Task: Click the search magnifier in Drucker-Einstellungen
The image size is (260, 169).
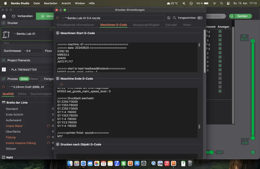Action: (174, 18)
